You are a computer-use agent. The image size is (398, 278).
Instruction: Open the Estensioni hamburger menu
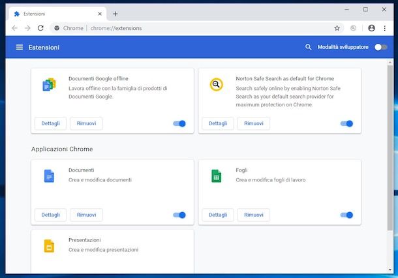coord(20,47)
